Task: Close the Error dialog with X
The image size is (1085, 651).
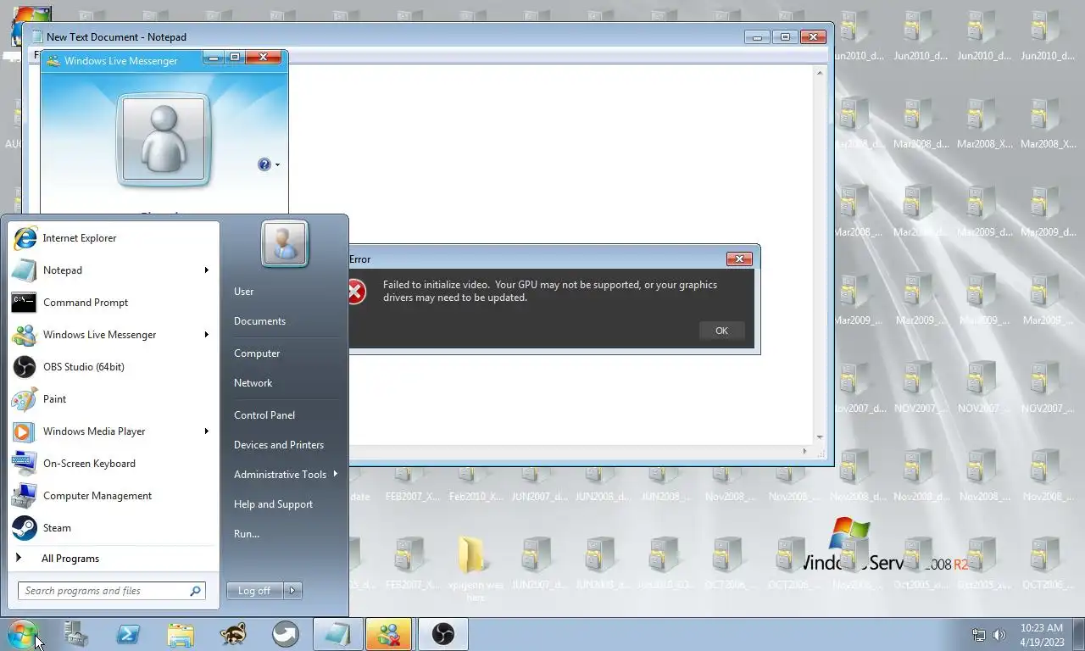Action: coord(739,259)
